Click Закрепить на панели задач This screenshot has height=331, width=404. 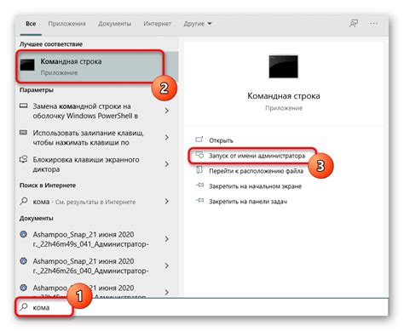coord(248,202)
